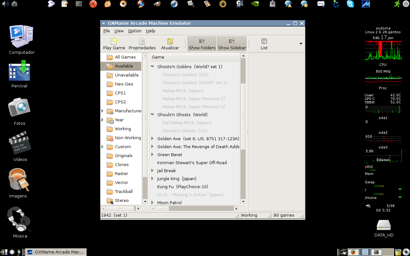Select the Neo-Geo folder

(121, 84)
